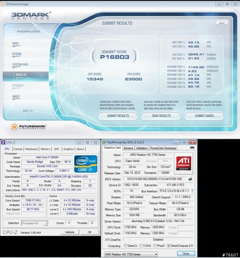This screenshot has height=258, width=240.
Task: Click the Close button in GPU-Z
Action: [x=186, y=253]
